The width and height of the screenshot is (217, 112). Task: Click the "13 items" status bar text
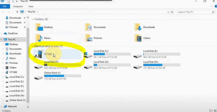point(6,111)
